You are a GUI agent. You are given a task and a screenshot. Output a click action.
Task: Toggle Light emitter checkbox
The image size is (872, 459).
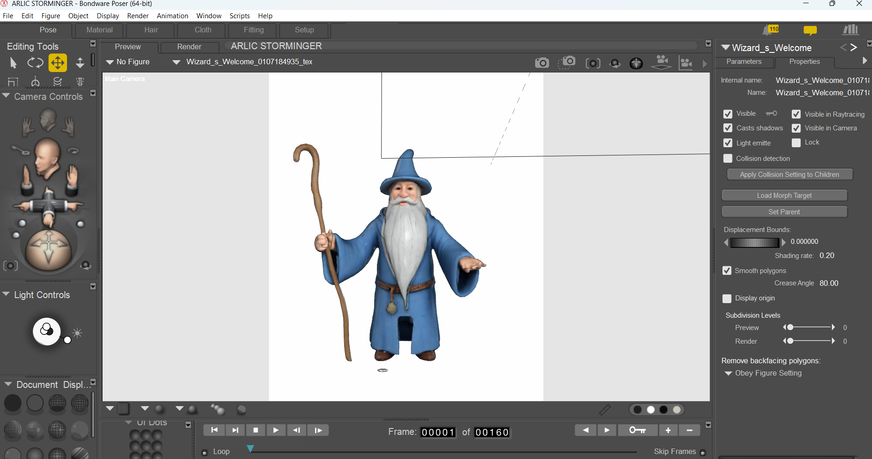pos(728,143)
